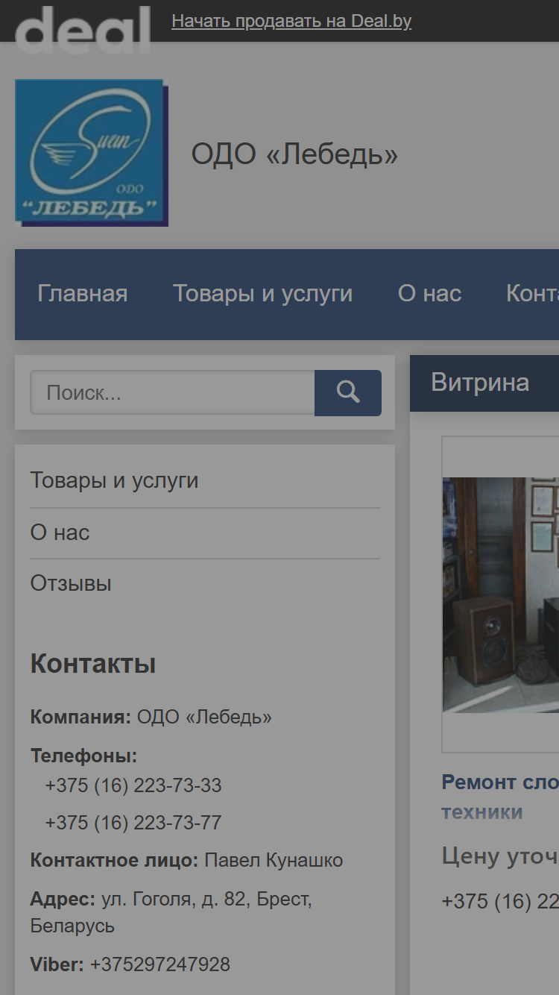The width and height of the screenshot is (559, 995).
Task: Select the 'ОДО «Лебедь»' company title
Action: 294,154
